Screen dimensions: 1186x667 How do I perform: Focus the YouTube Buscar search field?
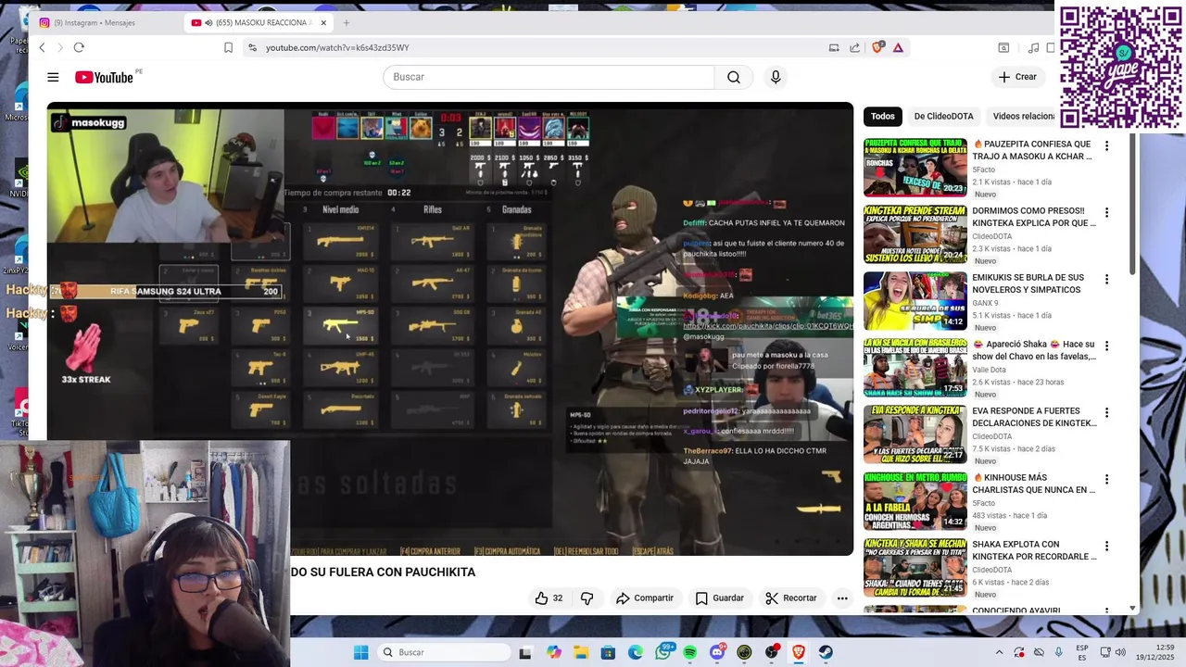point(549,77)
